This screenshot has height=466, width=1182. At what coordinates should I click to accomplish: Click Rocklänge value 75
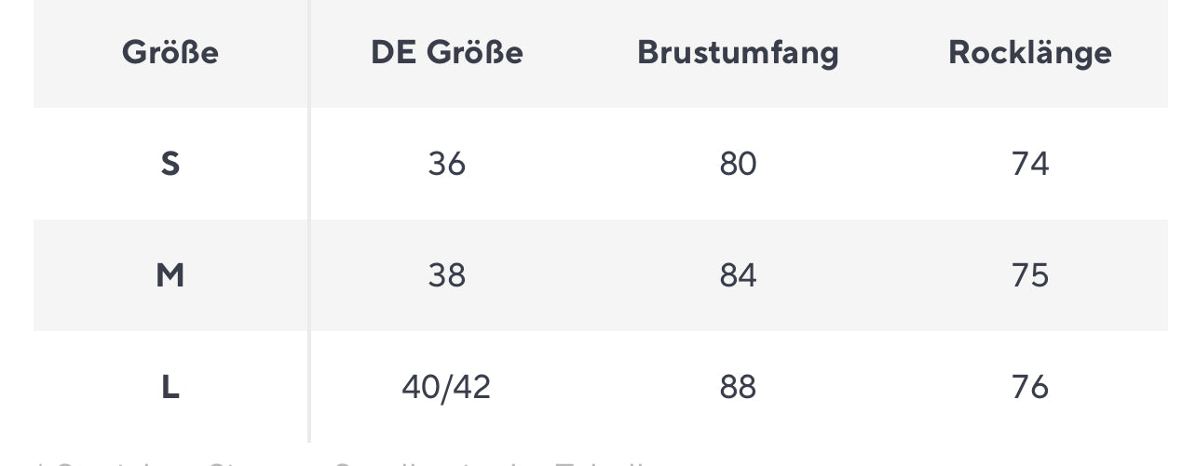(x=1030, y=275)
